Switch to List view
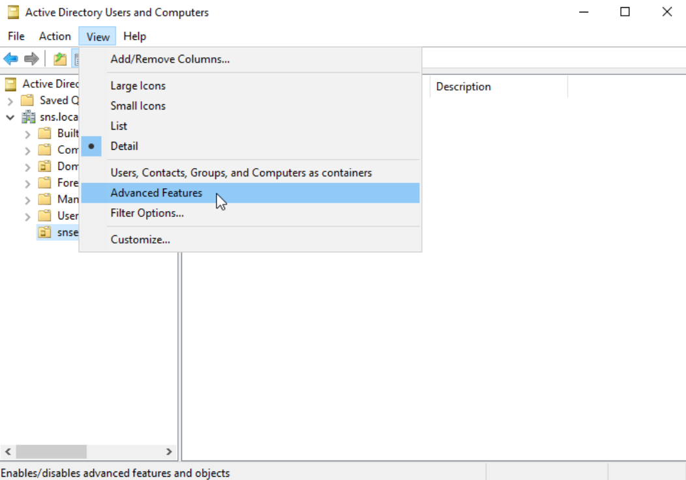 coord(250,126)
